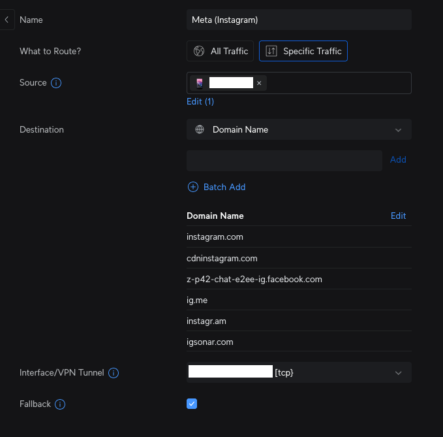Click the globe icon in Destination dropdown
The image size is (443, 437).
click(x=200, y=129)
